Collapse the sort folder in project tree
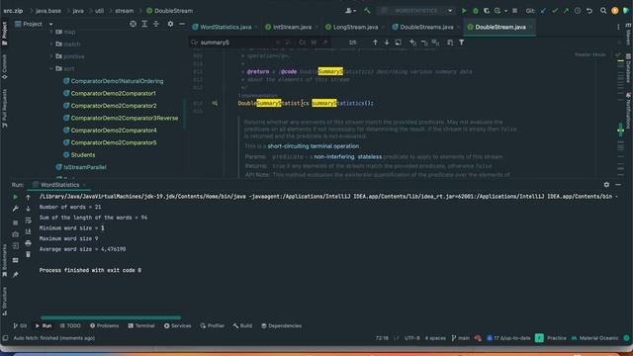 click(x=51, y=68)
